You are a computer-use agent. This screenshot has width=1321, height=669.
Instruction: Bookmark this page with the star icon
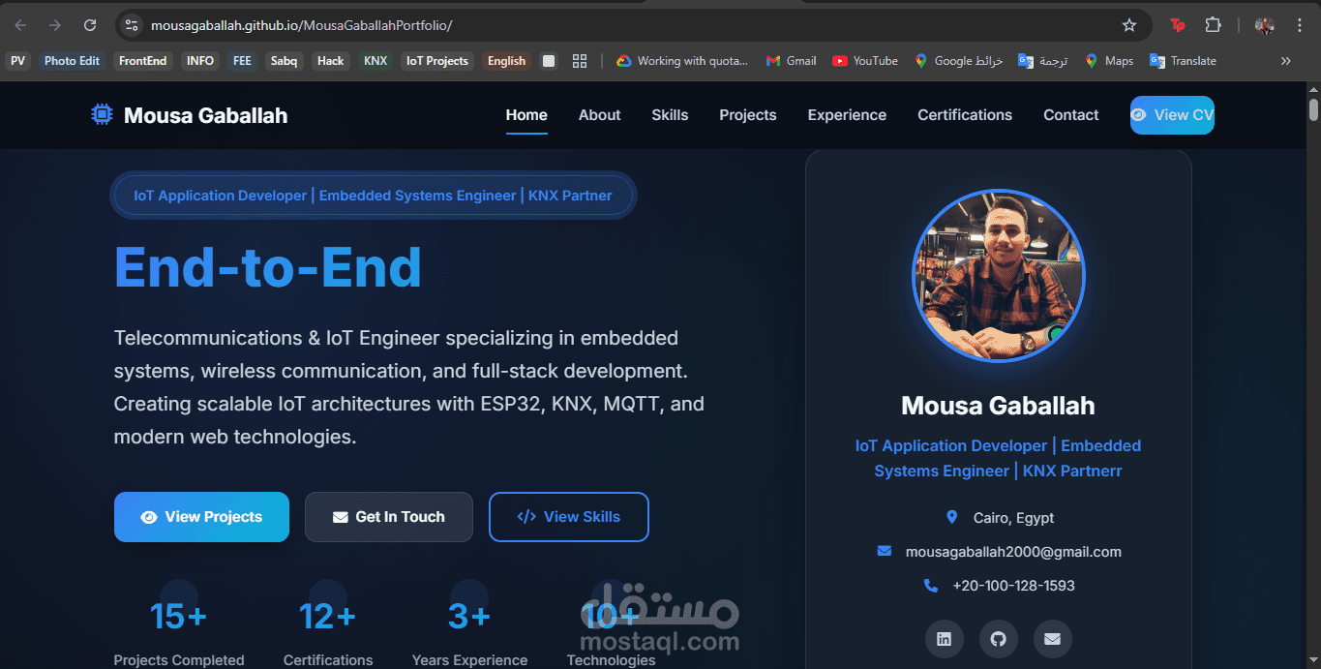click(x=1128, y=25)
